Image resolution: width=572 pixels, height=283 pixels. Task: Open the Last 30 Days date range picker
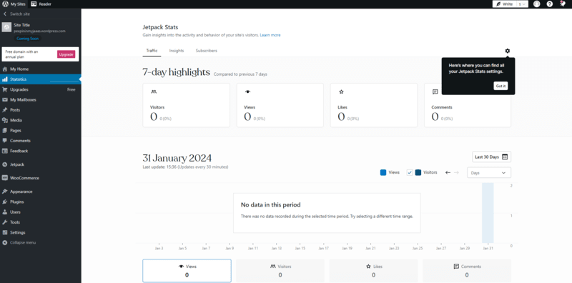pyautogui.click(x=491, y=157)
